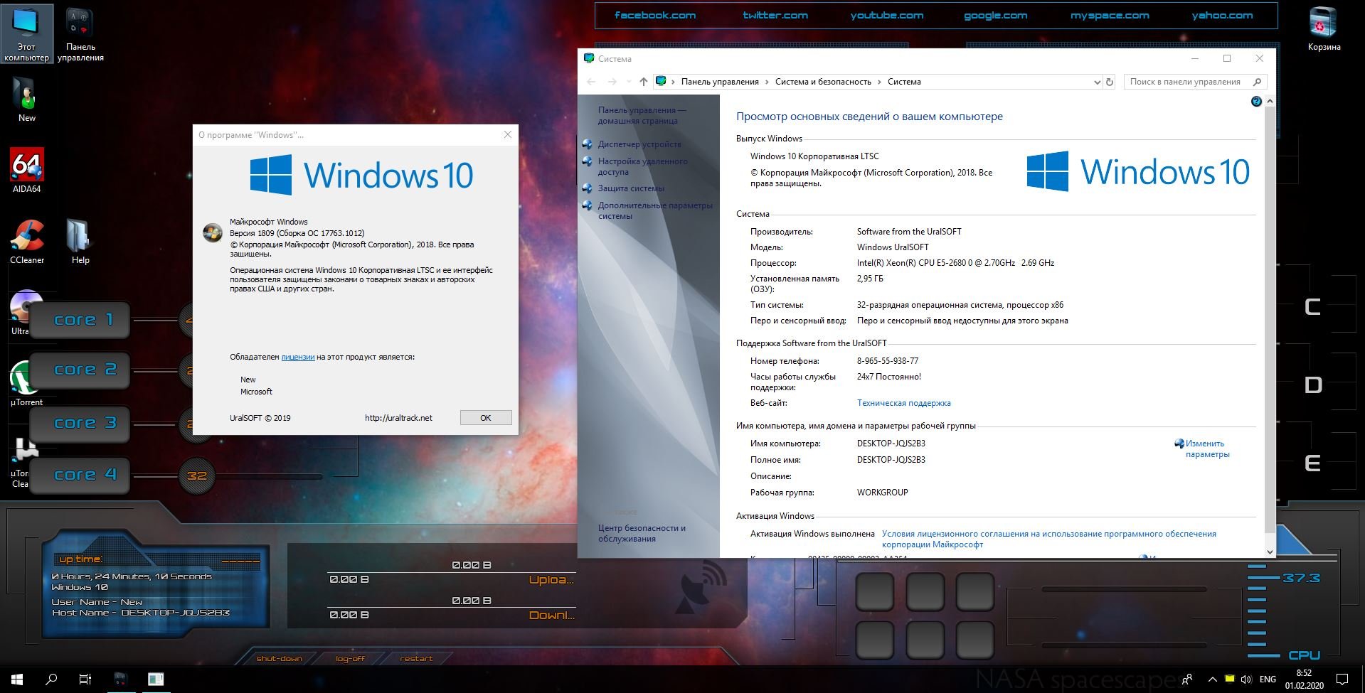1365x693 pixels.
Task: Open 'Диспетчер устройств' sidebar link
Action: click(x=639, y=144)
